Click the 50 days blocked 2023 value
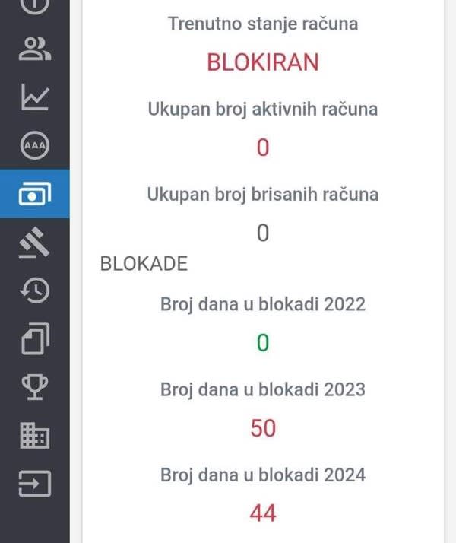 point(263,428)
